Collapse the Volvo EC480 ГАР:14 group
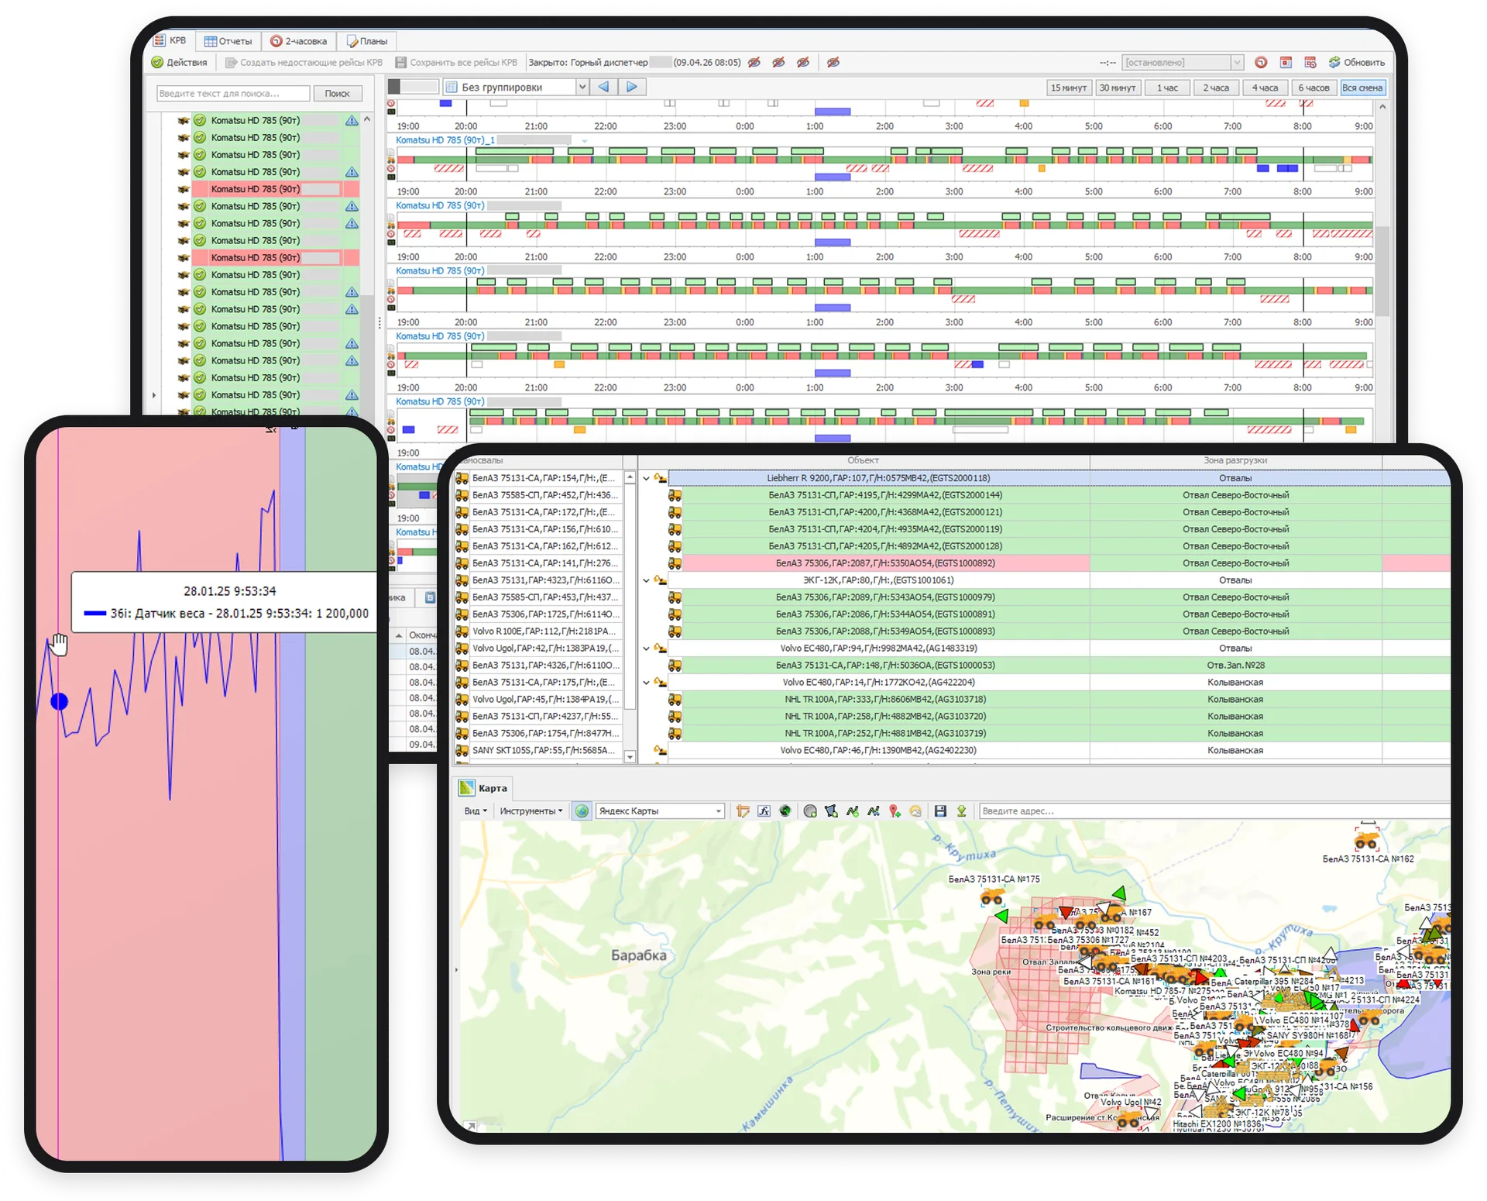 click(x=647, y=683)
